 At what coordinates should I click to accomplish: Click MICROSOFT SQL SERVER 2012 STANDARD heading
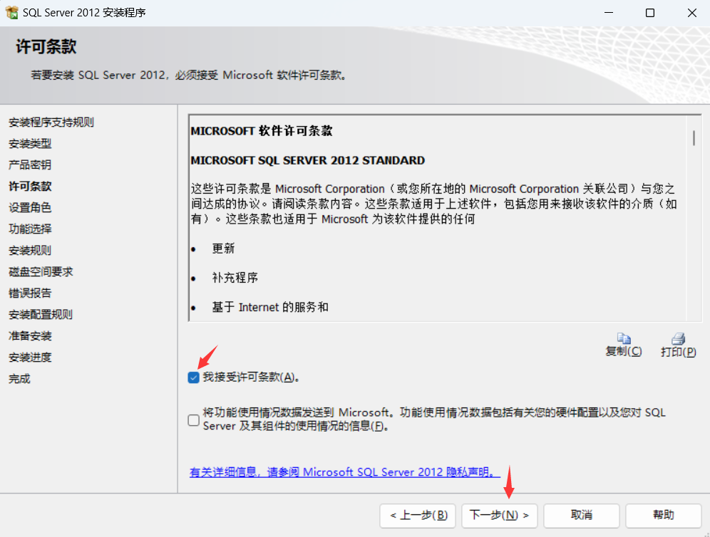(x=308, y=161)
